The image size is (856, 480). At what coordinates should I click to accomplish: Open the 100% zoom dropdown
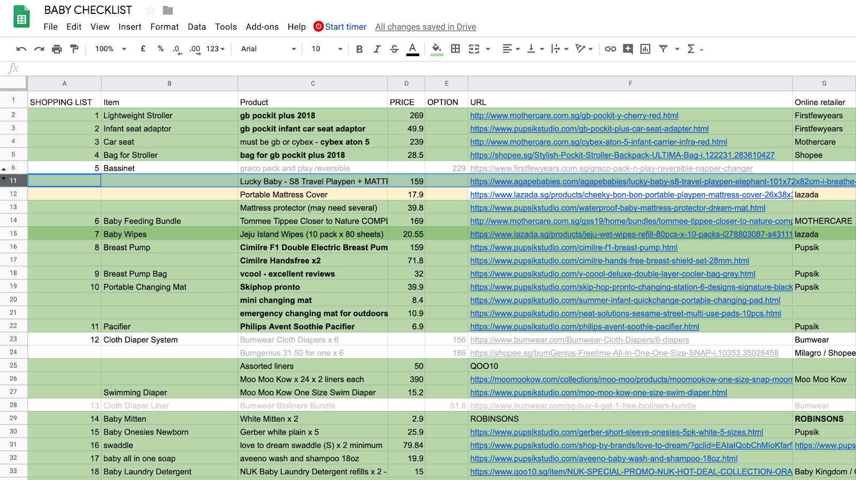(x=111, y=49)
